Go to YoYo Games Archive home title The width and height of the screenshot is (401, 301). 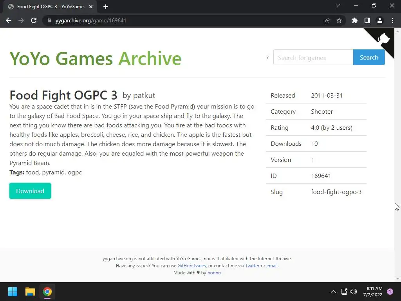(x=96, y=58)
